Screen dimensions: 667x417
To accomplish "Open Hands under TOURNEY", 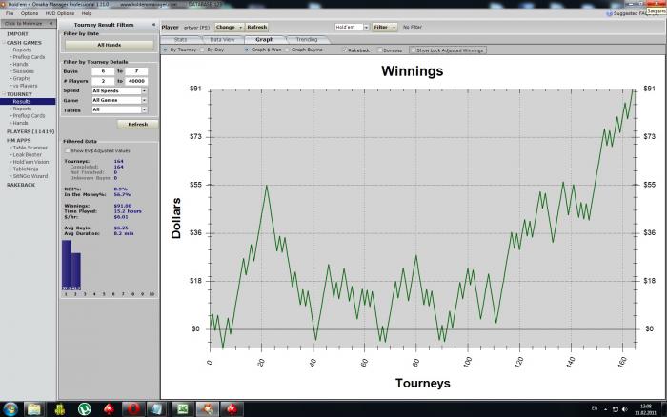I will [20, 123].
